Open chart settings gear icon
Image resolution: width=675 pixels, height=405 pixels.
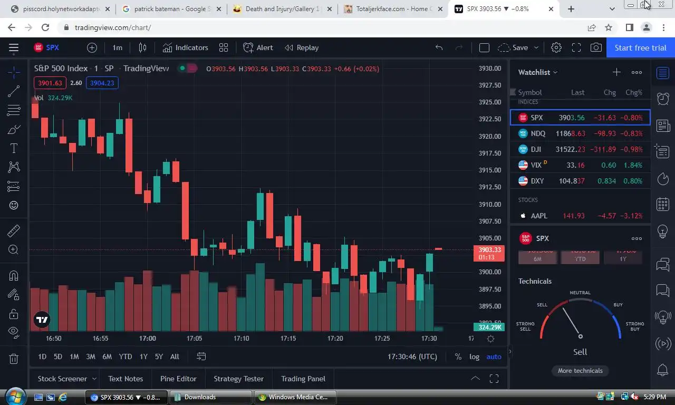(x=556, y=47)
